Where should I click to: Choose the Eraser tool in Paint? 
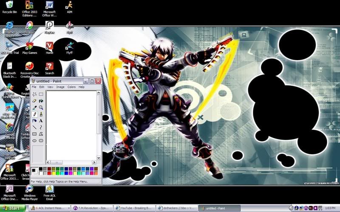pyautogui.click(x=34, y=101)
